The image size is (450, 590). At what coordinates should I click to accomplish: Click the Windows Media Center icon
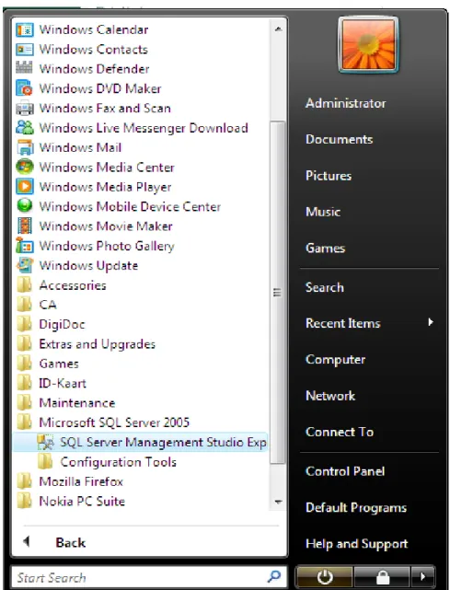(25, 168)
